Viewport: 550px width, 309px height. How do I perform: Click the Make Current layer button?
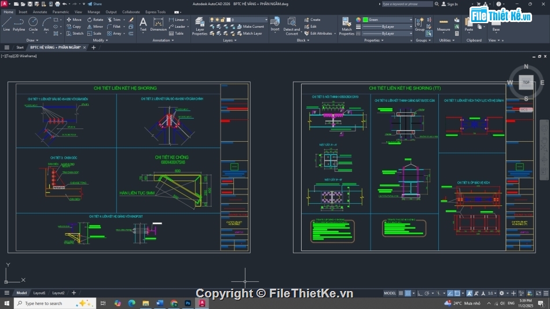tap(250, 27)
